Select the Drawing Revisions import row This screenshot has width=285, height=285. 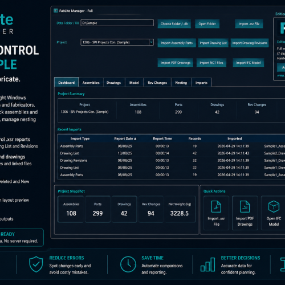pos(171,160)
